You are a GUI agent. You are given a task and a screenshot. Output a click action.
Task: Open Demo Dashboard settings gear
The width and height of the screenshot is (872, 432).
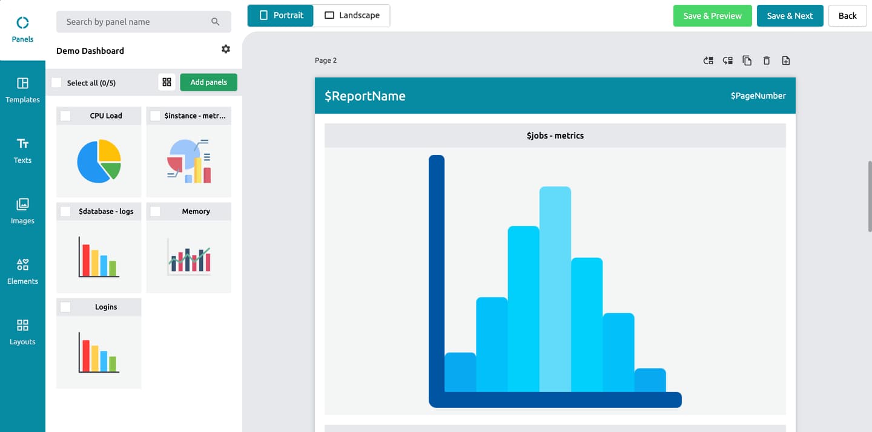[226, 50]
